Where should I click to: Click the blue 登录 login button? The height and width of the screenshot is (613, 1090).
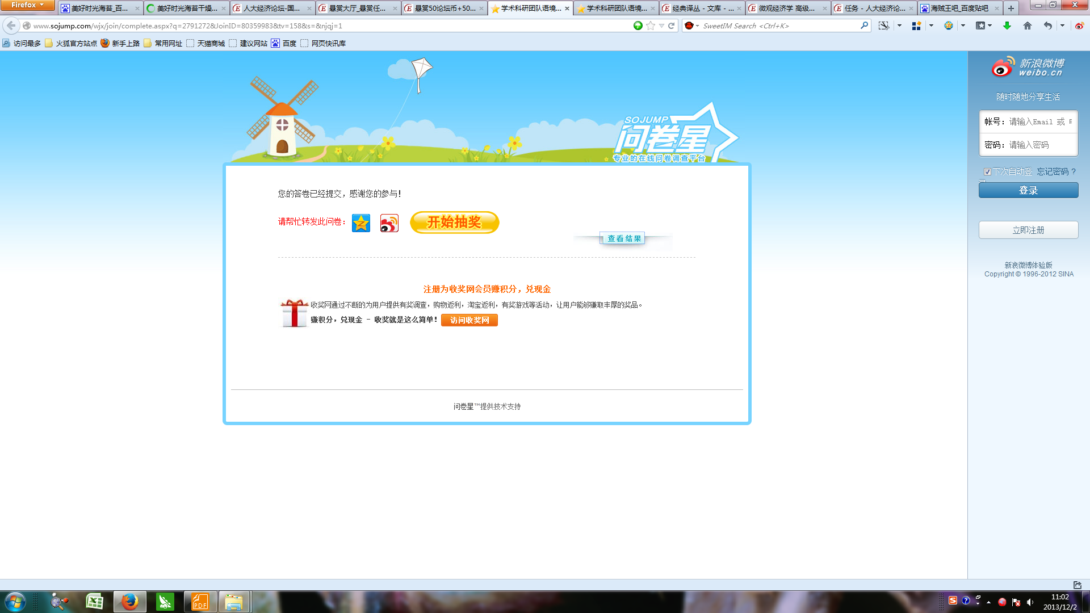click(1028, 190)
